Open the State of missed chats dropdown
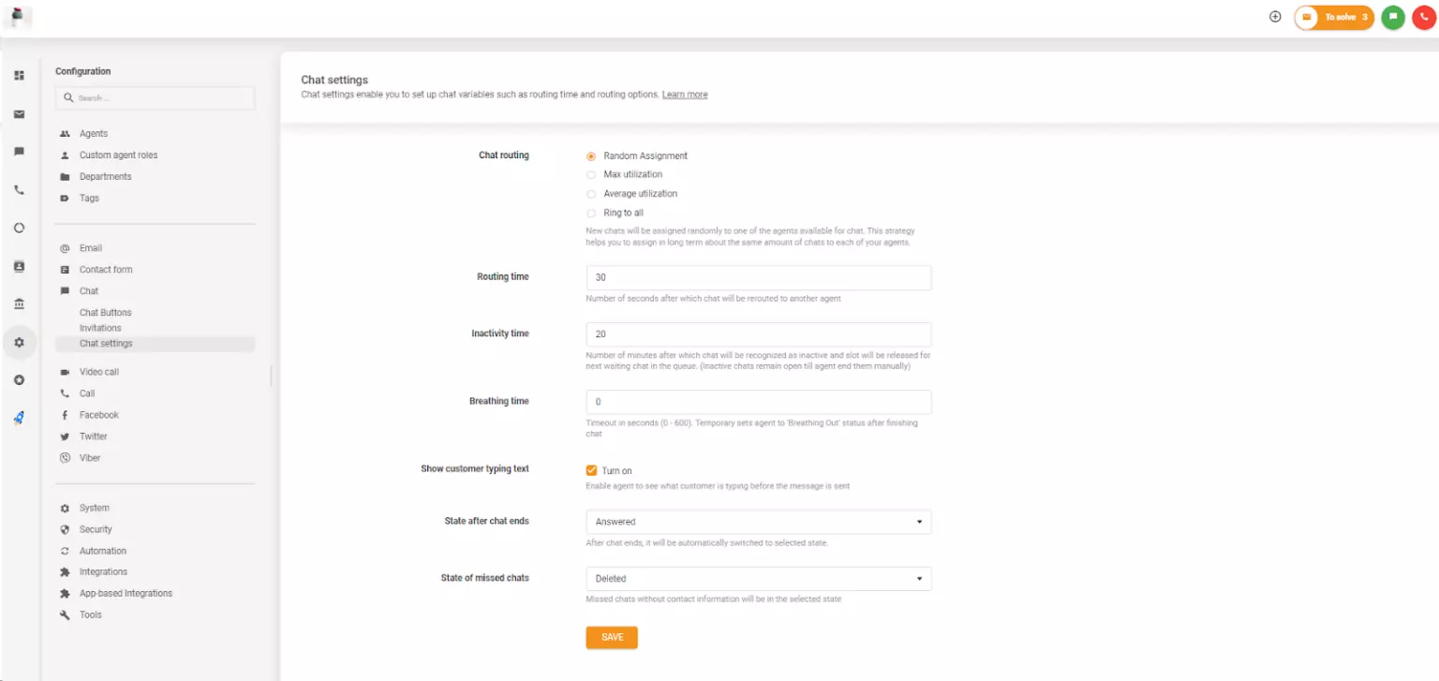 pos(758,578)
